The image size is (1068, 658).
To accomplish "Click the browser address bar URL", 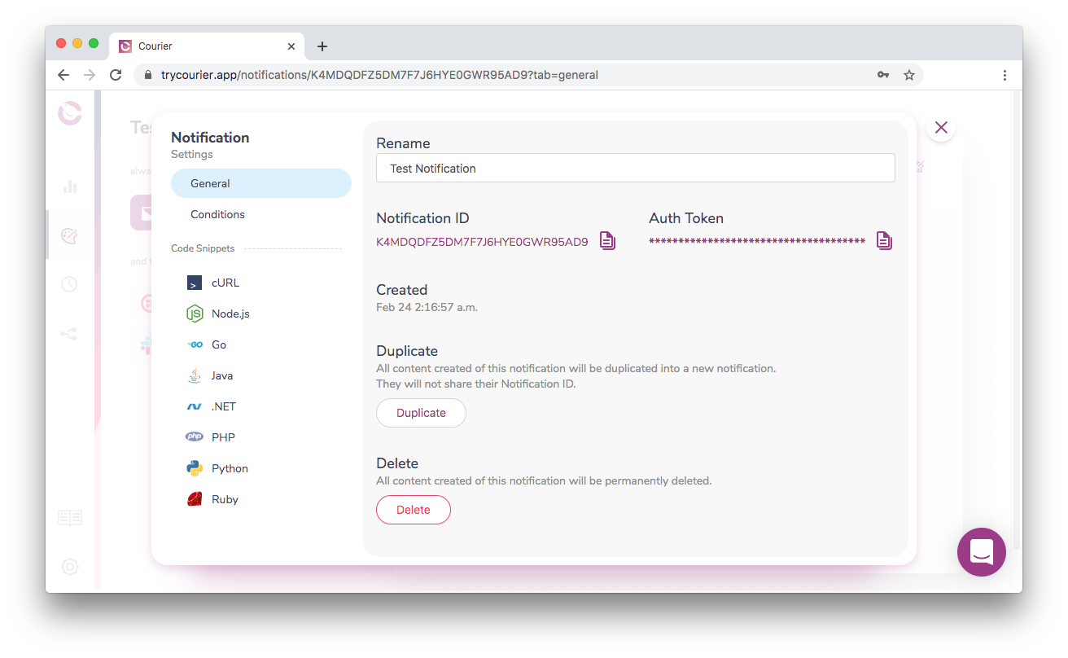I will click(379, 75).
